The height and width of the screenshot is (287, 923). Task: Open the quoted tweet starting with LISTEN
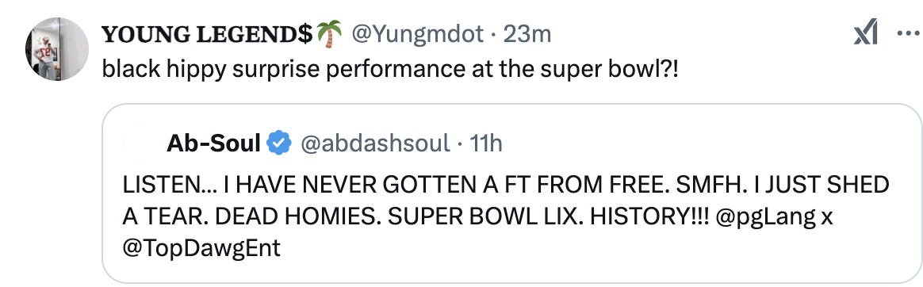tap(512, 193)
